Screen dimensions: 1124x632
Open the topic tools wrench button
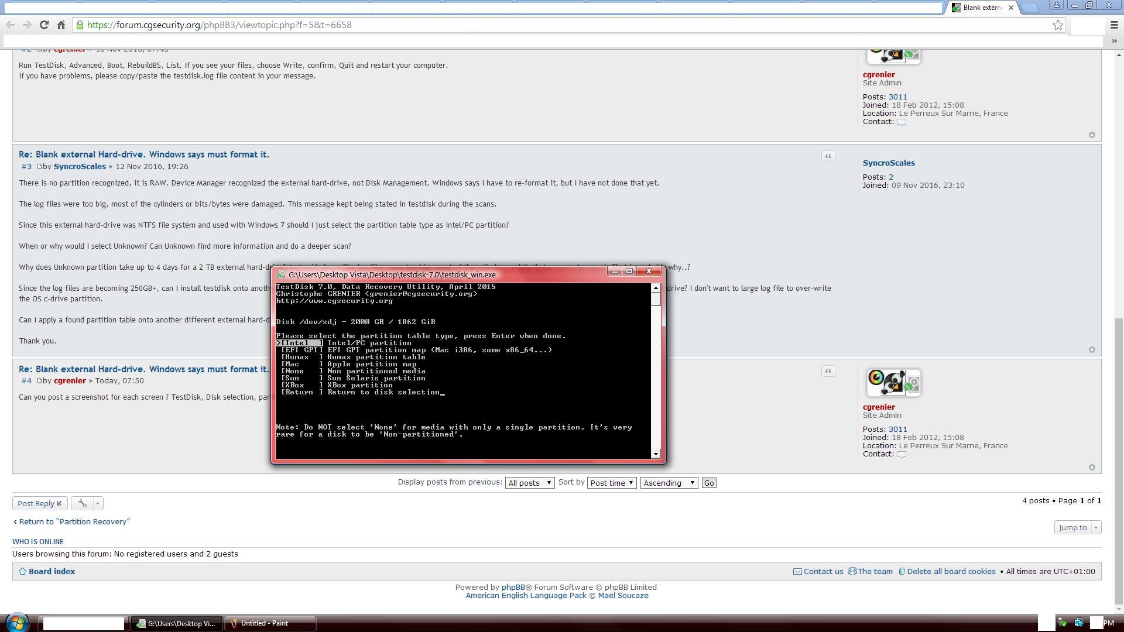pyautogui.click(x=82, y=503)
